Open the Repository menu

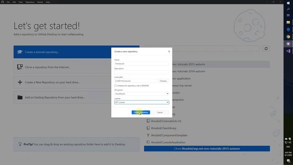[30, 2]
